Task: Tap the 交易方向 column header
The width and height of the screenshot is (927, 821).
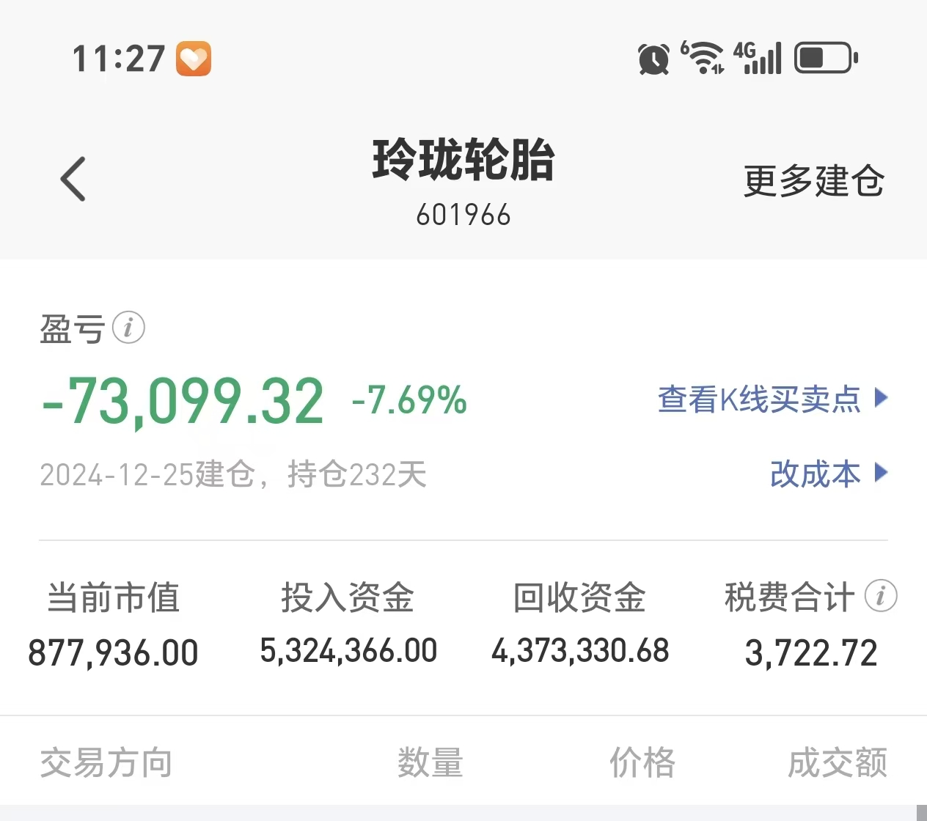Action: 106,763
